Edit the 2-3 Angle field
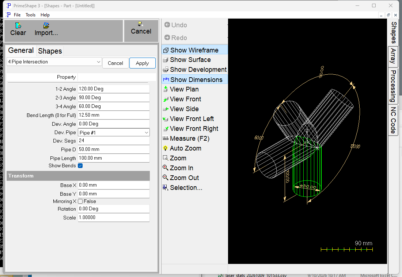This screenshot has width=402, height=277. pos(114,97)
